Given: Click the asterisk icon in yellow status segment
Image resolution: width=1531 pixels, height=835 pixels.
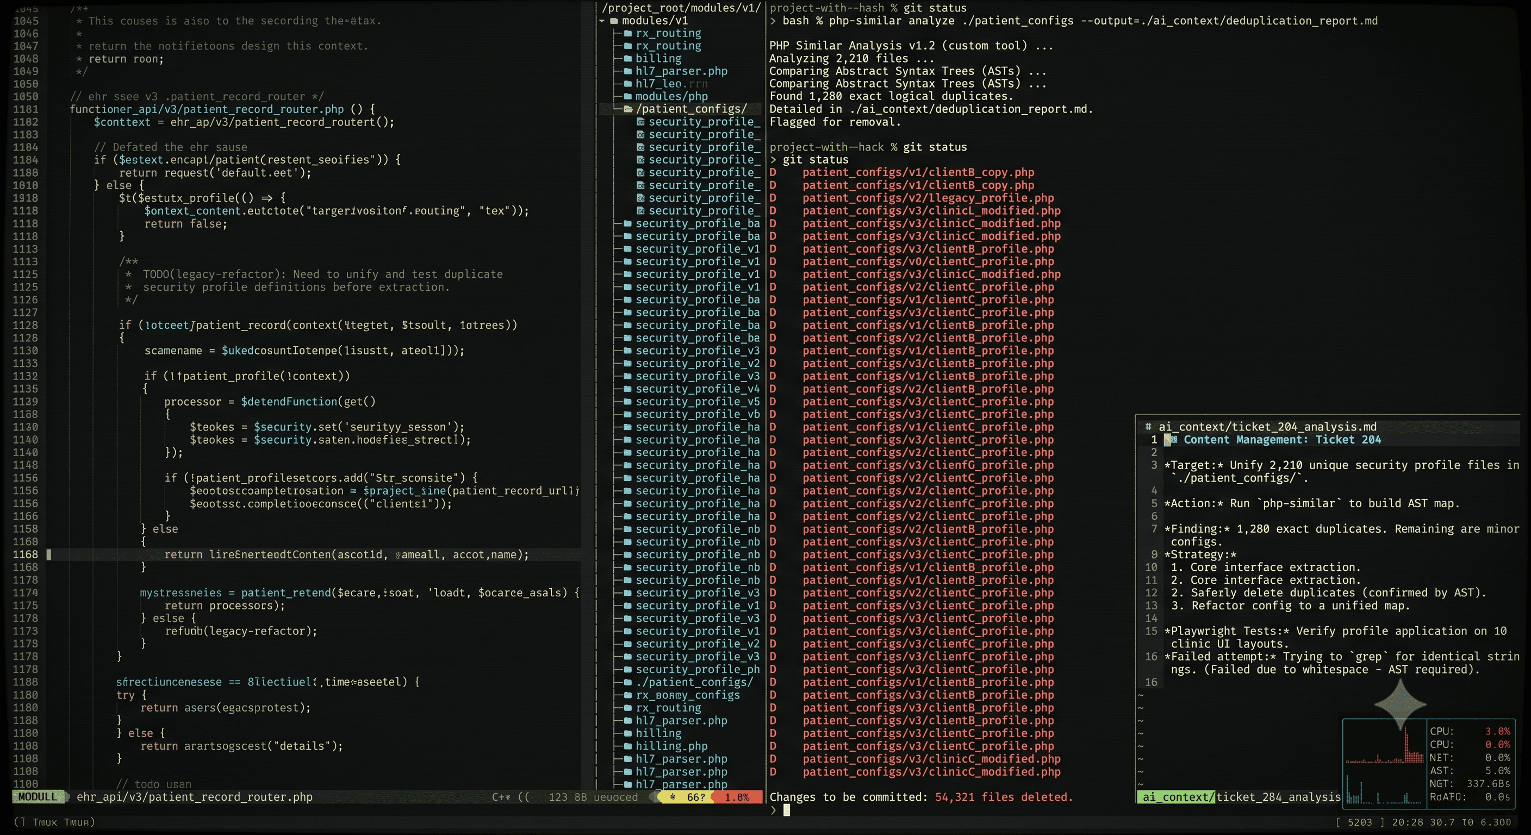Looking at the screenshot, I should tap(672, 797).
